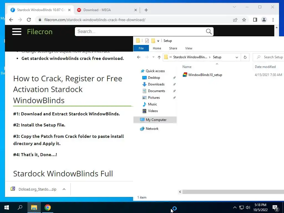Sort by Date modified column

point(265,67)
